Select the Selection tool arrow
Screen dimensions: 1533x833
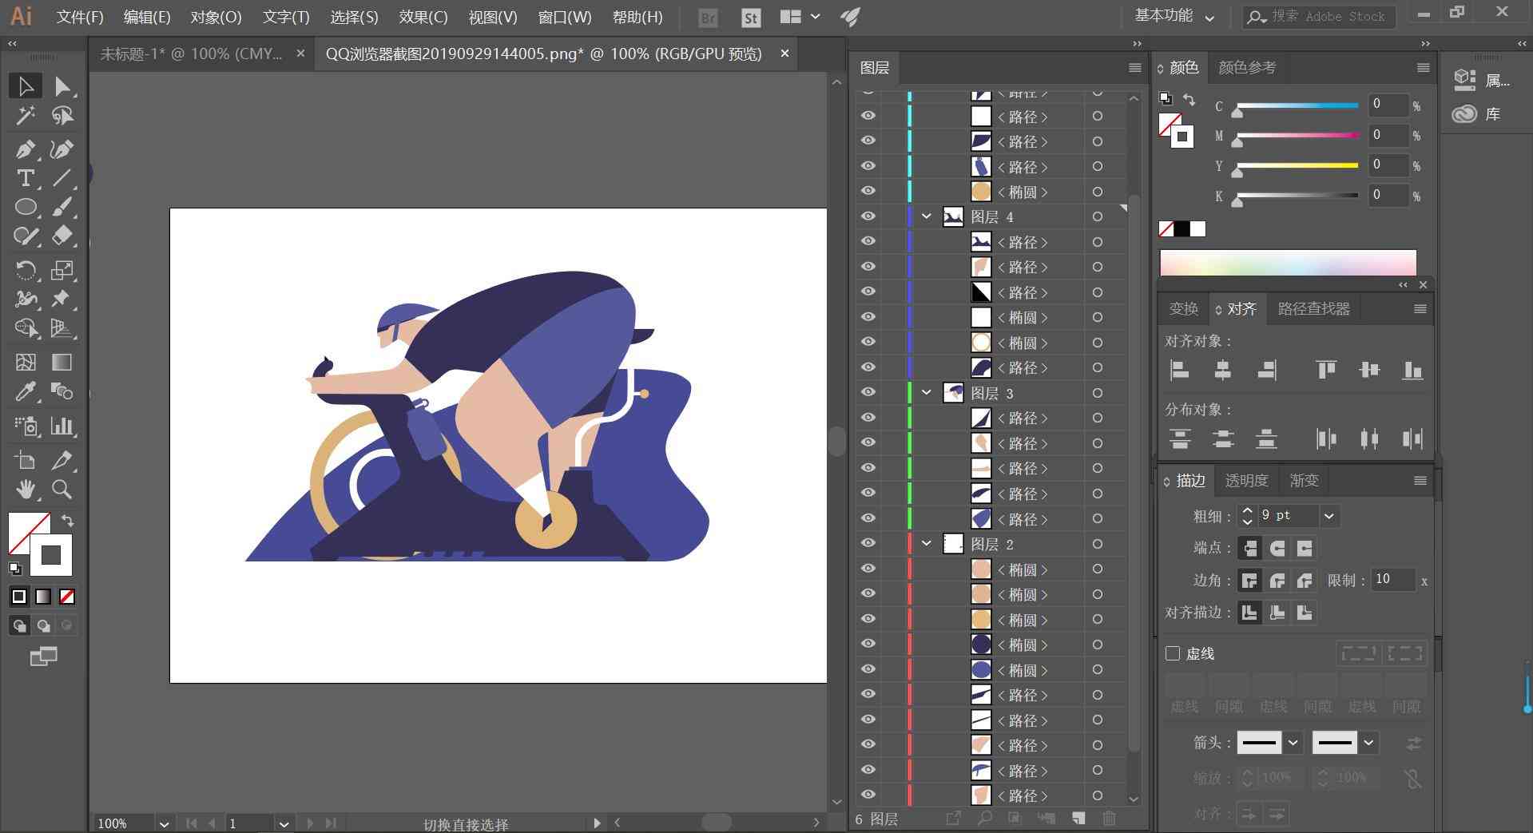(x=26, y=86)
